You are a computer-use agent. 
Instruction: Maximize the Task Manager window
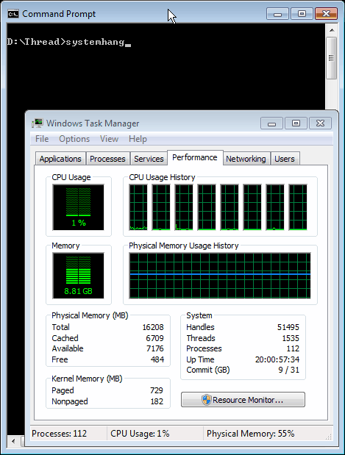tap(296, 123)
